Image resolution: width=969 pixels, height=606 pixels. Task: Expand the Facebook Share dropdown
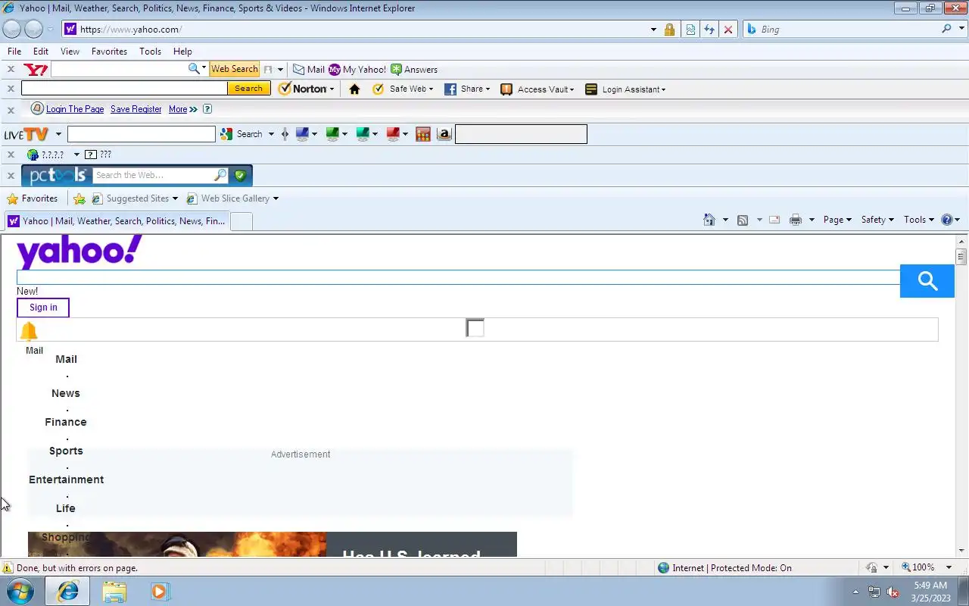tap(488, 89)
